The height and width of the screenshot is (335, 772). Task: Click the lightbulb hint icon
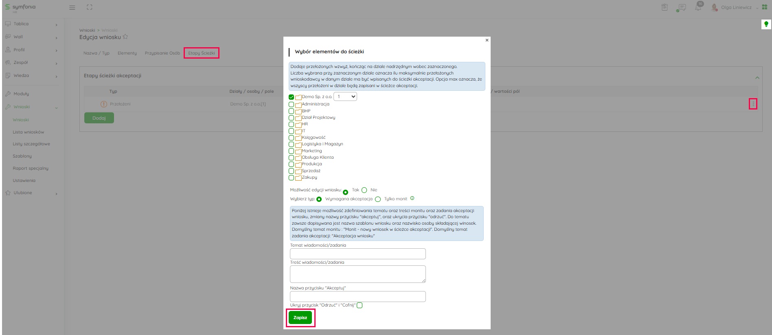(x=766, y=24)
